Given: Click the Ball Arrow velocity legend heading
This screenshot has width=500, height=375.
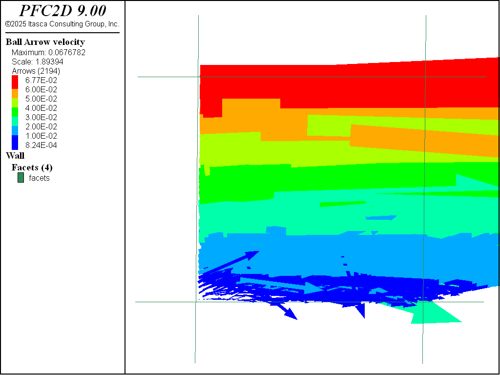Looking at the screenshot, I should (45, 42).
